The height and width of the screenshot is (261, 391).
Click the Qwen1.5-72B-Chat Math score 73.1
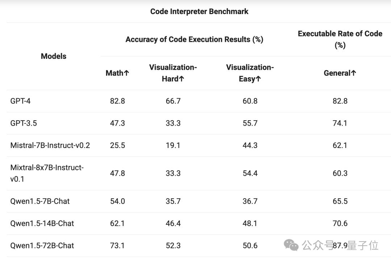point(117,245)
